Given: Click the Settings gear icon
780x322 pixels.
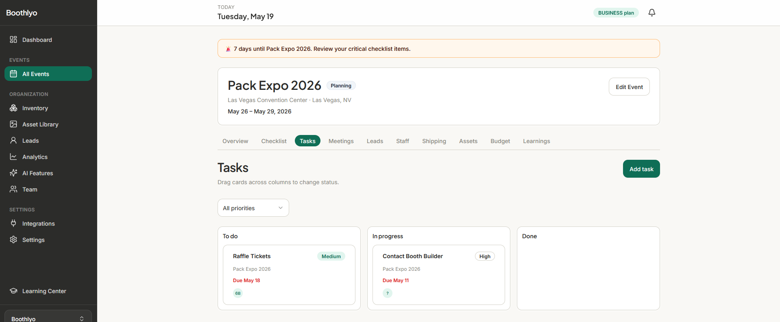Looking at the screenshot, I should [x=13, y=239].
